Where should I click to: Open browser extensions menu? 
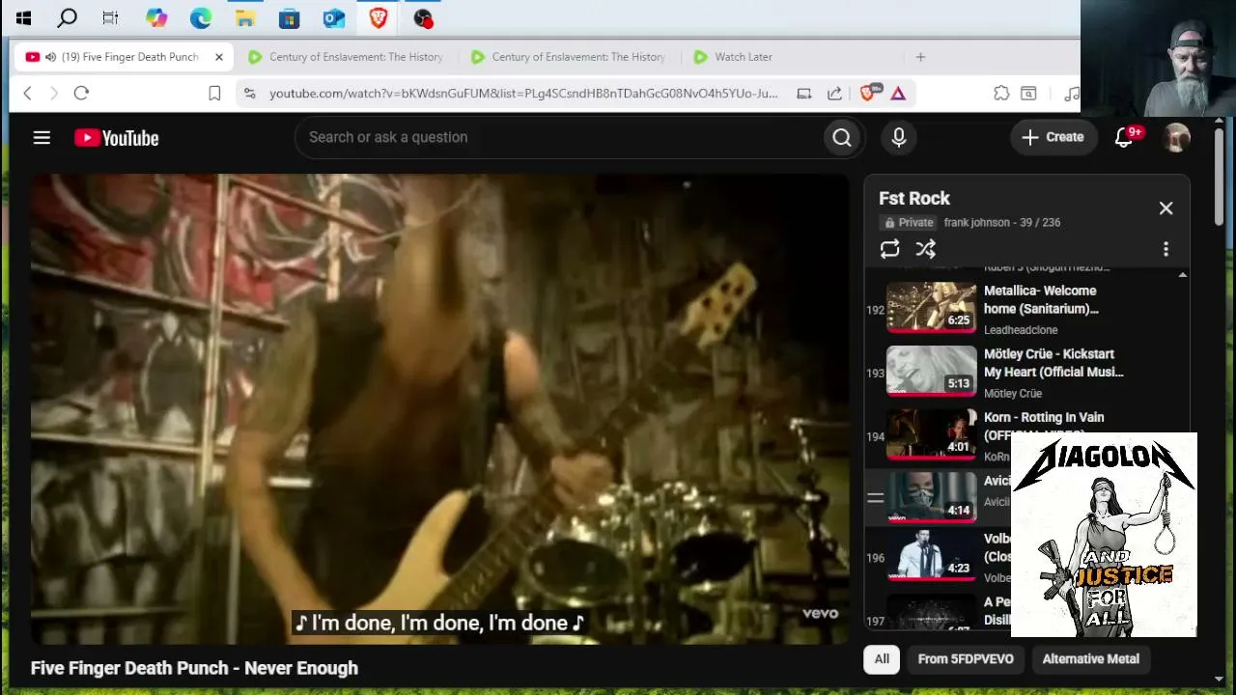1001,93
